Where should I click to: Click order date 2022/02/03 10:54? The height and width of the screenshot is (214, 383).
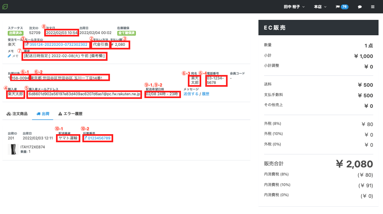pos(62,33)
